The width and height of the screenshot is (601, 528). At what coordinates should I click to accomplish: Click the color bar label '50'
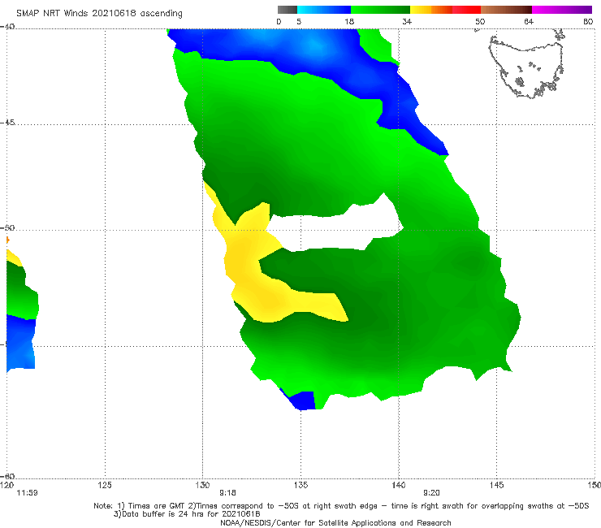[480, 21]
